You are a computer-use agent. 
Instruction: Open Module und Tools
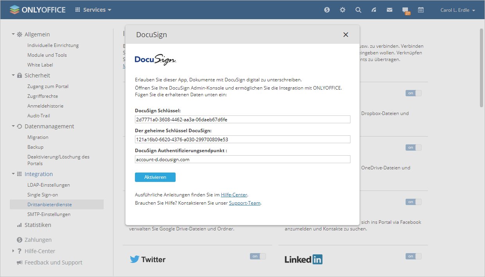(47, 55)
